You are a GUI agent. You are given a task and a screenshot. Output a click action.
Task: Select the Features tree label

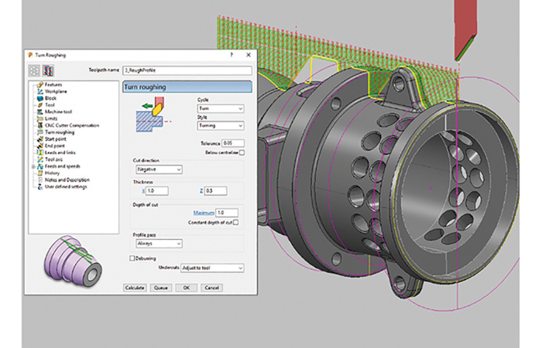pyautogui.click(x=53, y=84)
